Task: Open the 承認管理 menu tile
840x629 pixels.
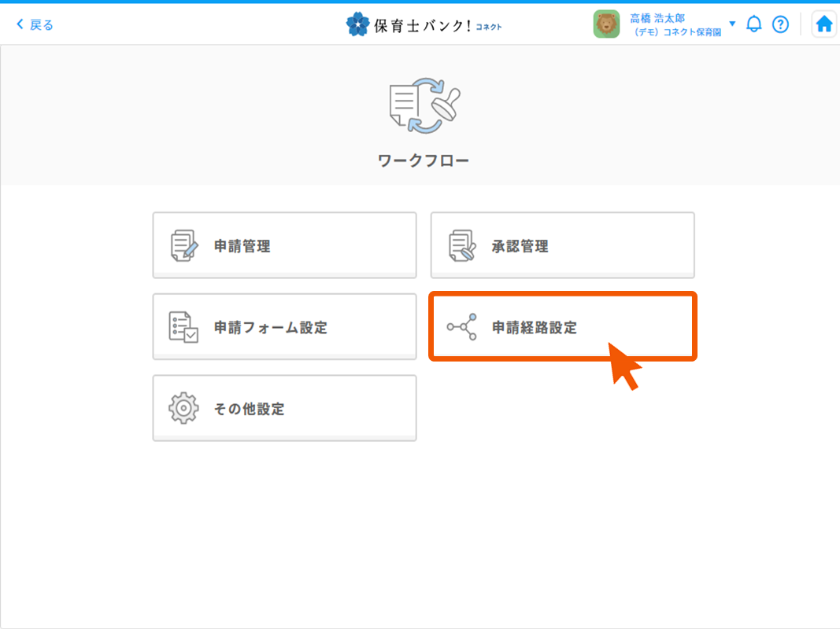Action: 562,245
